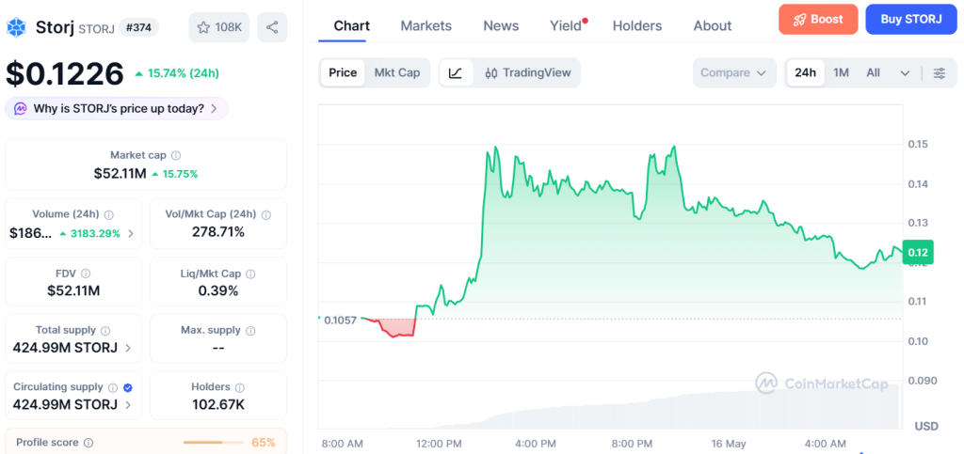Click the star watchlist button showing 108K
Image resolution: width=964 pixels, height=454 pixels.
218,27
